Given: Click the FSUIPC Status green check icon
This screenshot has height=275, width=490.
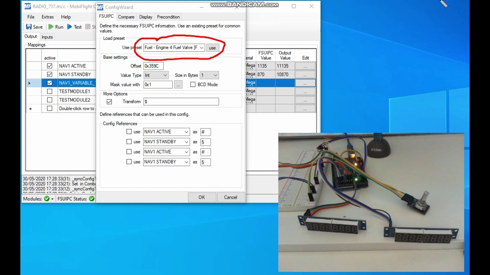Looking at the screenshot, I should pos(91,199).
